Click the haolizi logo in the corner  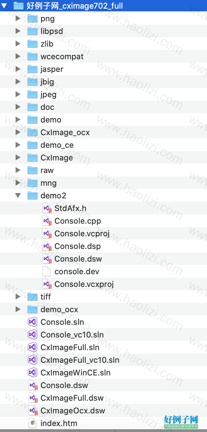tap(181, 422)
